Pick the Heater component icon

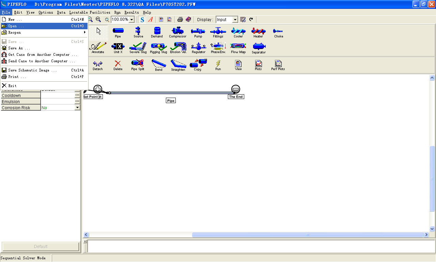point(258,32)
